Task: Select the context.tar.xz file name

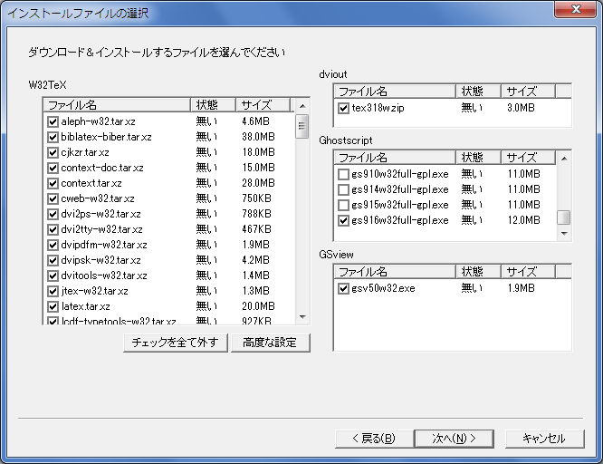Action: [91, 183]
